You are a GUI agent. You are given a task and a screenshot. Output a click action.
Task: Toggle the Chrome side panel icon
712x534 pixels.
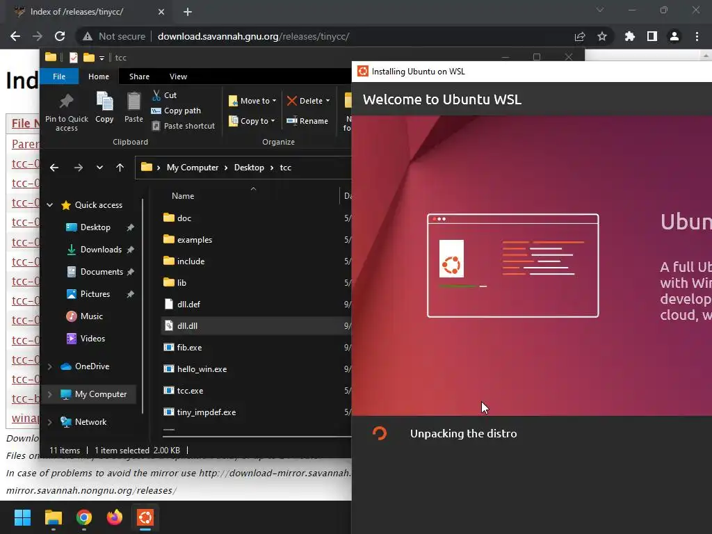click(x=652, y=36)
